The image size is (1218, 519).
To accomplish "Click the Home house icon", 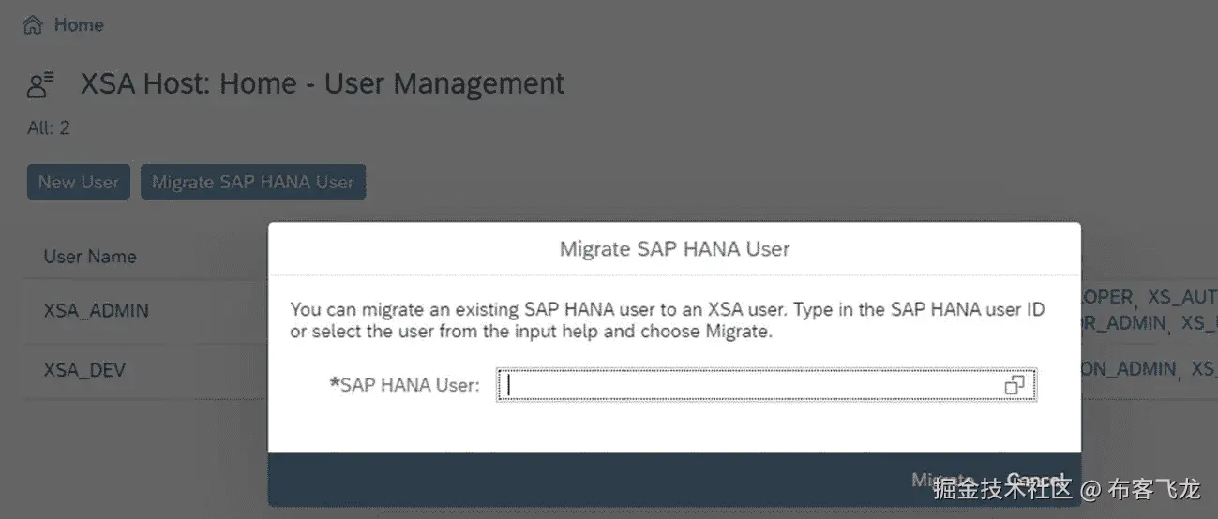I will [33, 25].
